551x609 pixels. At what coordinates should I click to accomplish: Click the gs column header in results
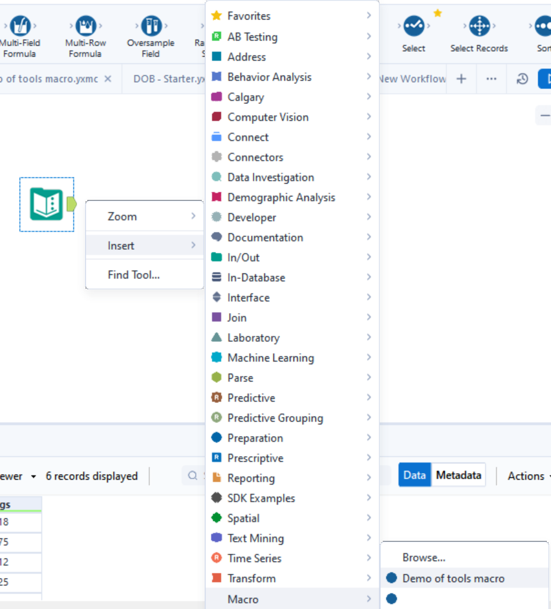21,504
